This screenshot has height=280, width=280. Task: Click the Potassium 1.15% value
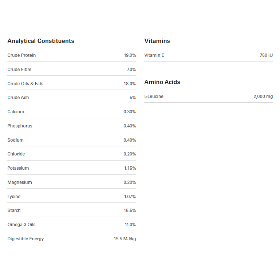(130, 168)
